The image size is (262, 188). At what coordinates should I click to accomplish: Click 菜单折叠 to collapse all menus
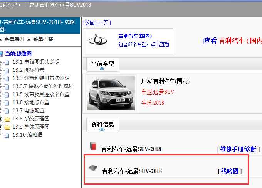[43, 39]
